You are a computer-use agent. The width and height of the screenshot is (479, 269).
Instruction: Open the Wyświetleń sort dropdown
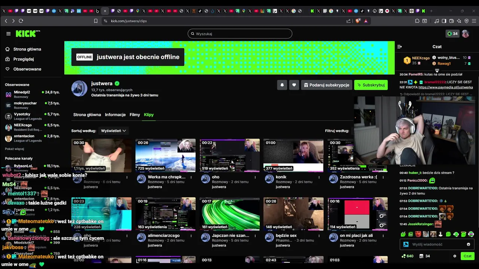pyautogui.click(x=113, y=131)
